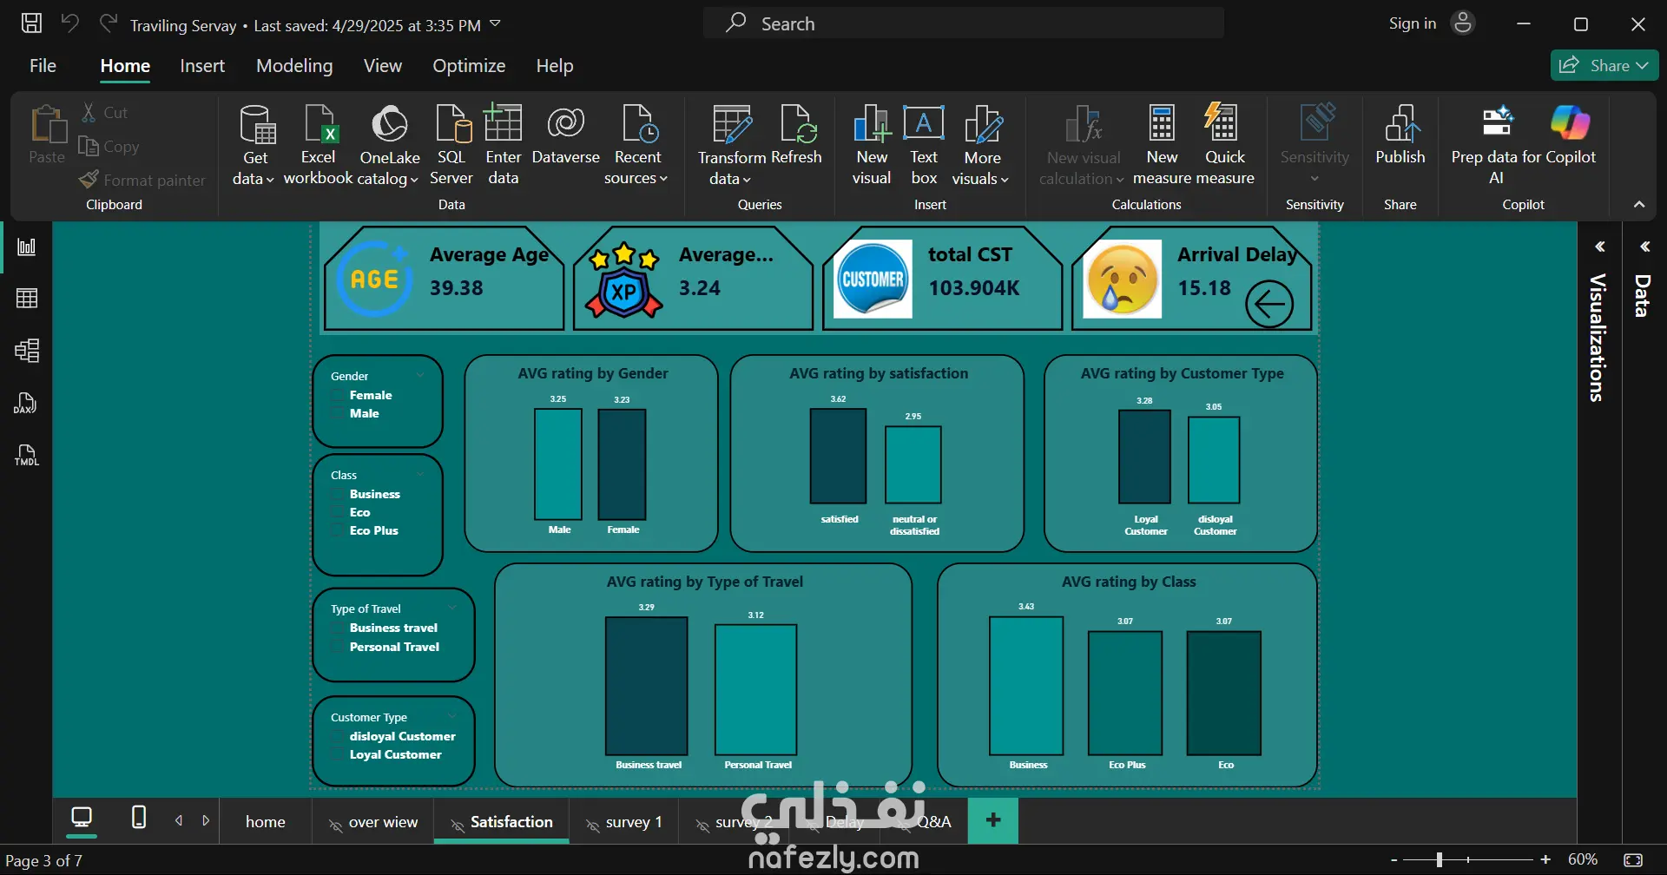Image resolution: width=1667 pixels, height=875 pixels.
Task: Select the desktop layout icon
Action: (x=82, y=818)
